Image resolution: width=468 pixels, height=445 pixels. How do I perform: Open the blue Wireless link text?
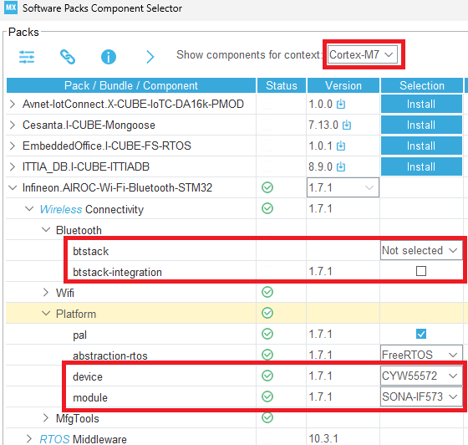tap(61, 209)
